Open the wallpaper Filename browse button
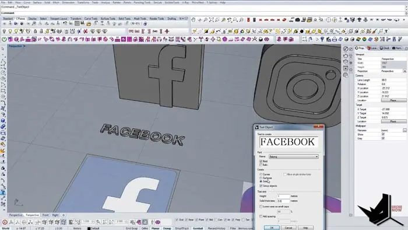This screenshot has width=408, height=230. click(x=405, y=130)
